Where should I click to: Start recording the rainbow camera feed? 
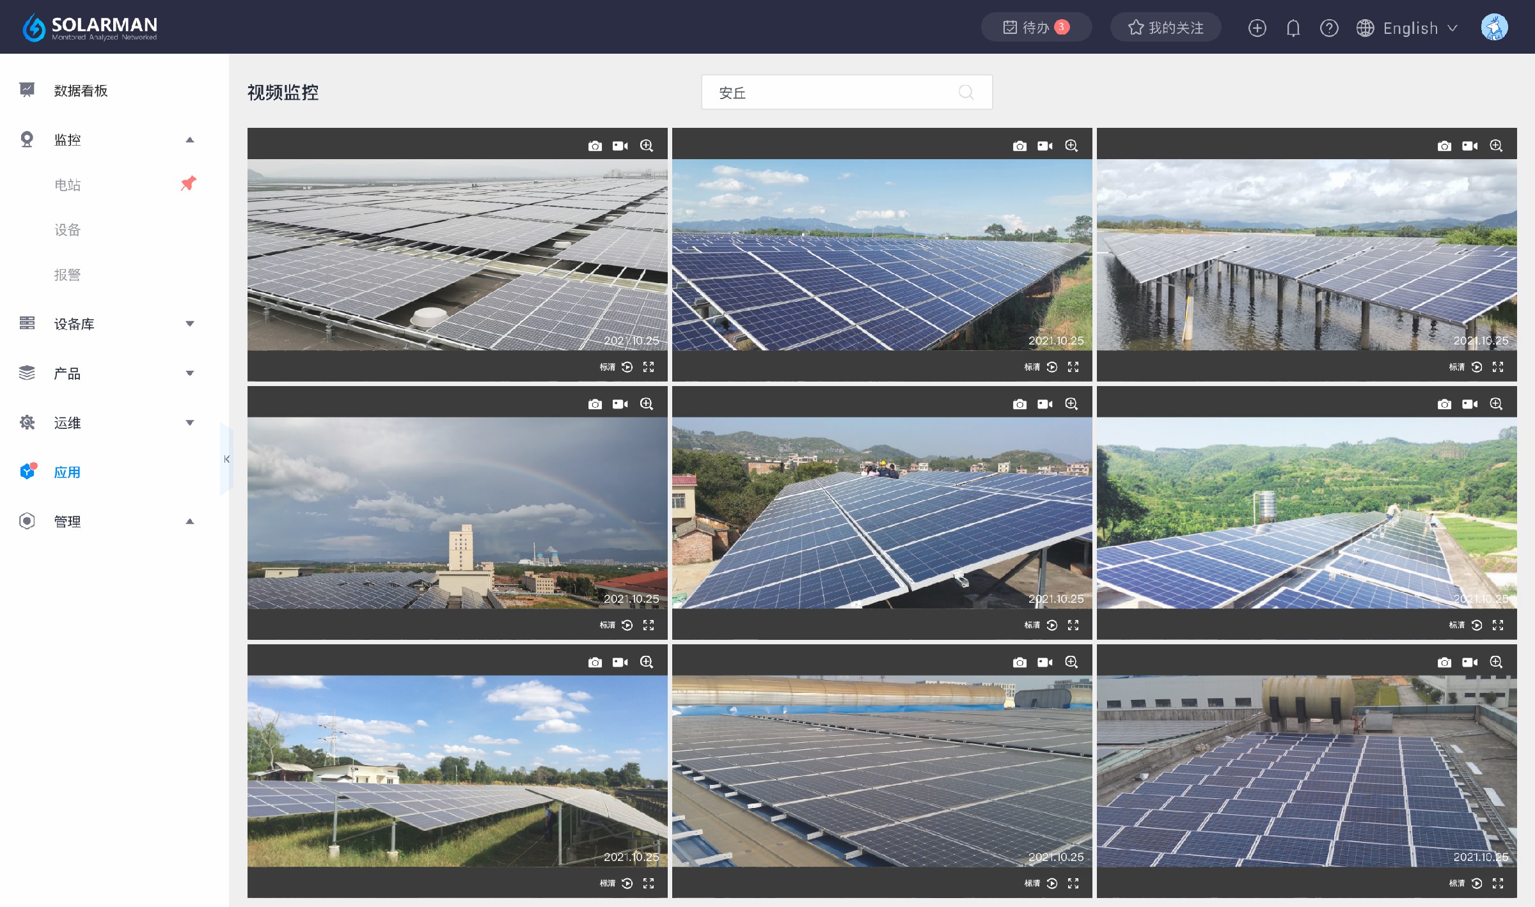click(x=620, y=404)
